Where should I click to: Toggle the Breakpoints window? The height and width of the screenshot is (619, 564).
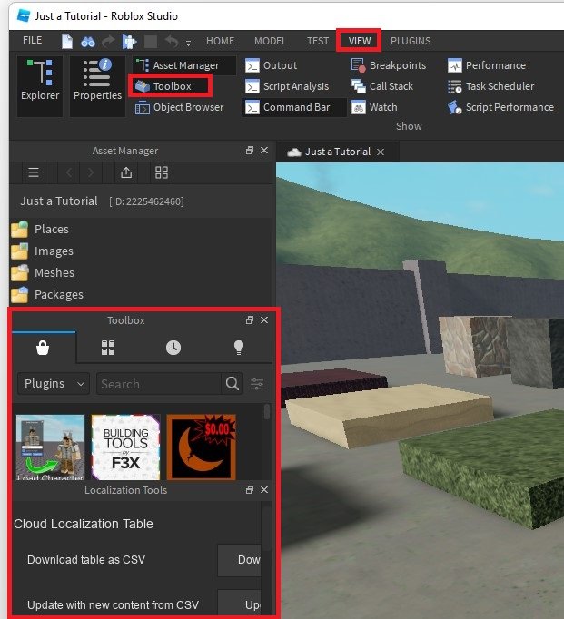389,65
